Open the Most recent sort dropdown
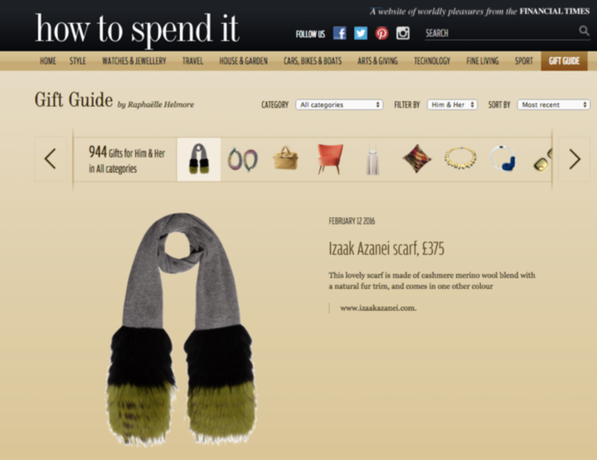The image size is (597, 460). pos(554,104)
